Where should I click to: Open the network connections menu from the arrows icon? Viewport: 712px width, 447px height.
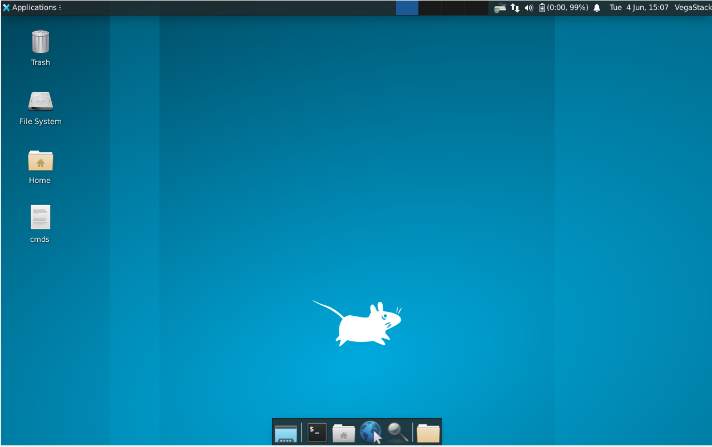pyautogui.click(x=514, y=7)
